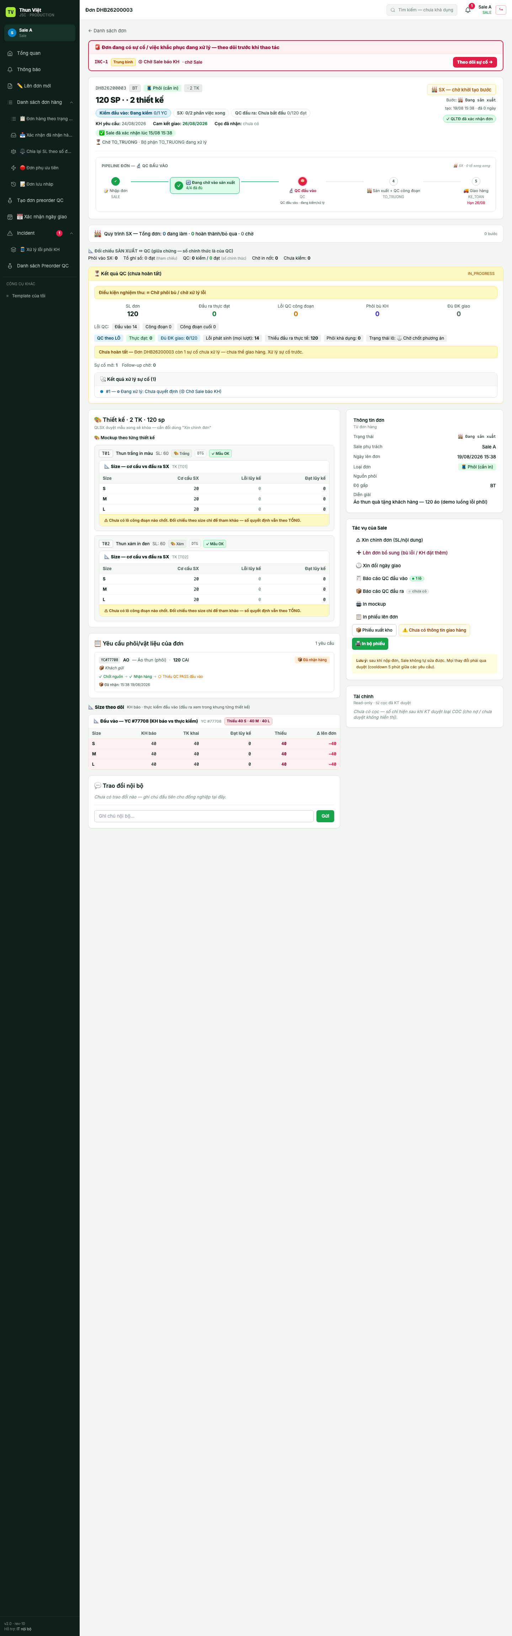Click the Tổng quan home icon
The height and width of the screenshot is (1636, 512).
tap(10, 53)
